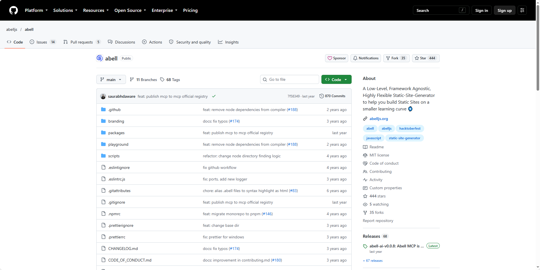Click the Sponsor heart button
The width and height of the screenshot is (540, 270).
(x=337, y=58)
